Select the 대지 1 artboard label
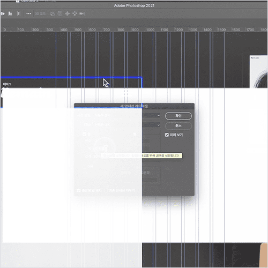268x268 pixels. 7,84
